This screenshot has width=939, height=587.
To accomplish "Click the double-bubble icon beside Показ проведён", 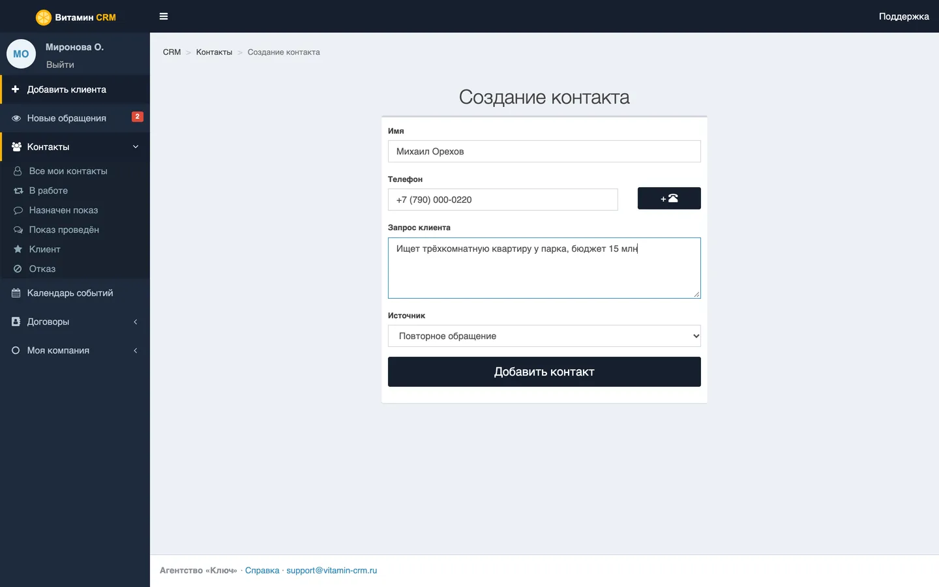I will 18,230.
